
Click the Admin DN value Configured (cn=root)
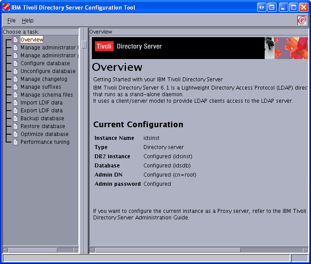[x=170, y=175]
